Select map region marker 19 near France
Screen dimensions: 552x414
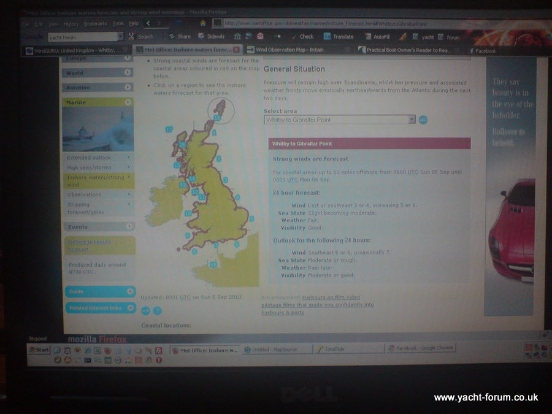(x=213, y=264)
